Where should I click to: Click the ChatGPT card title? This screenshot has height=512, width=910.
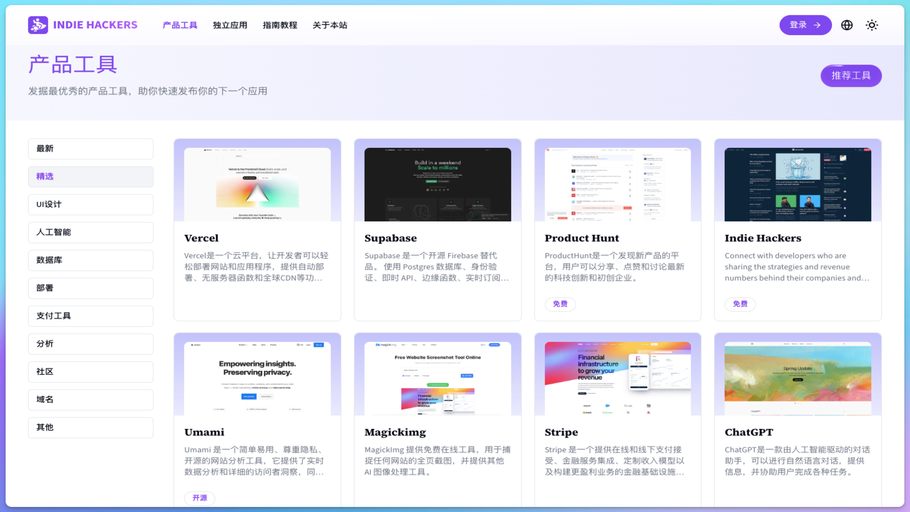click(x=749, y=432)
